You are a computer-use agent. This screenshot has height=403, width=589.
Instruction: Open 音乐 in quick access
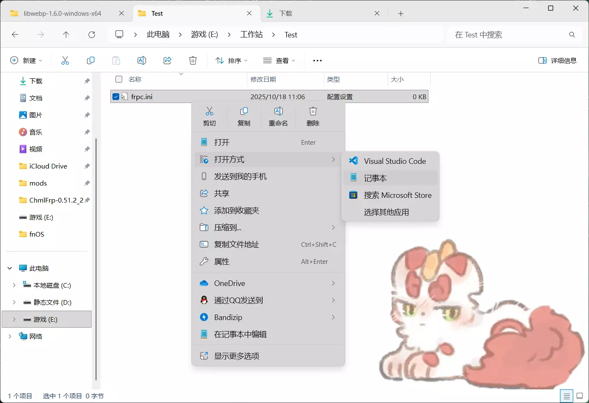(x=36, y=132)
